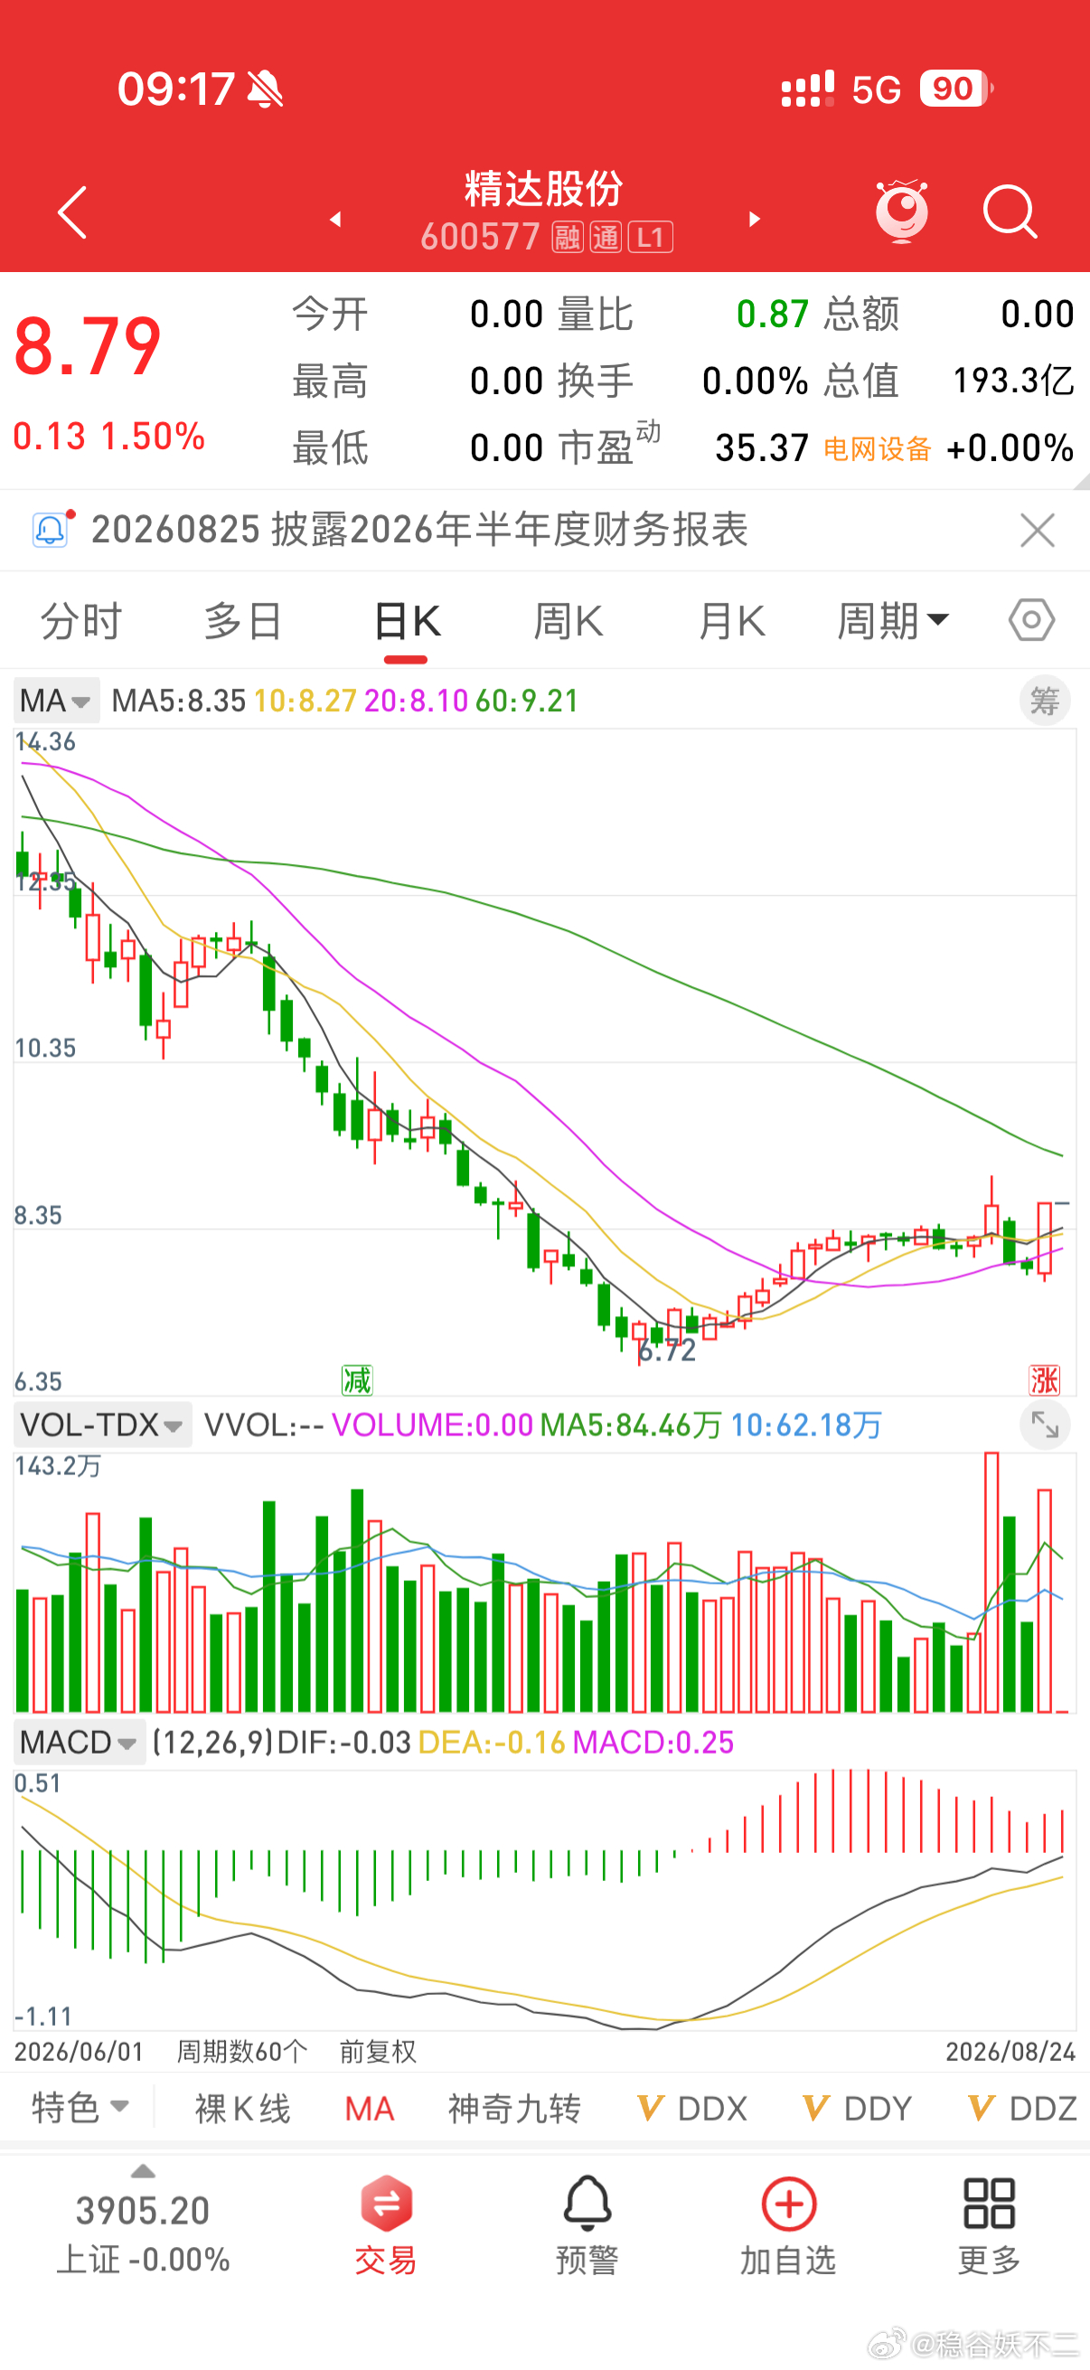Screen dimensions: 1090x2370
Task: Tap the 通 connect tag
Action: pyautogui.click(x=606, y=238)
